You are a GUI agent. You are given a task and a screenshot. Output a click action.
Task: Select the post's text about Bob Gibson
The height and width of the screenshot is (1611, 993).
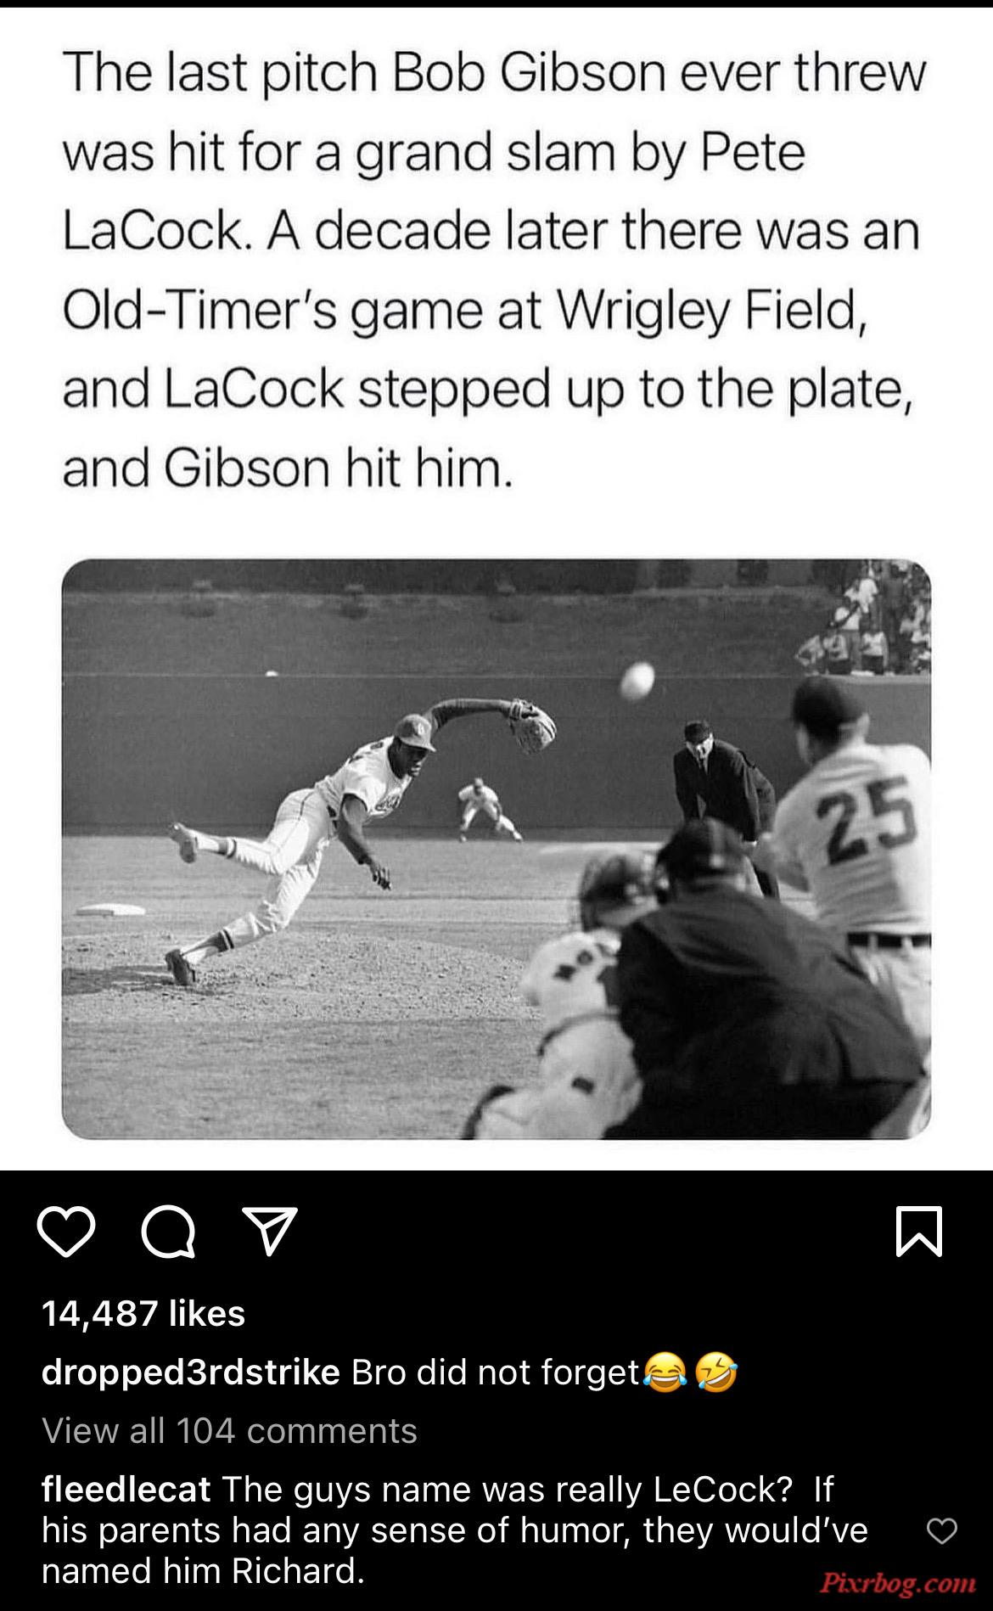494,270
